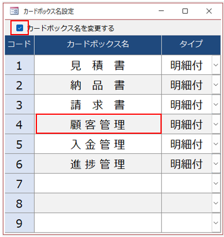Open type dropdown for row 4
Image resolution: width=224 pixels, height=237 pixels.
(216, 124)
